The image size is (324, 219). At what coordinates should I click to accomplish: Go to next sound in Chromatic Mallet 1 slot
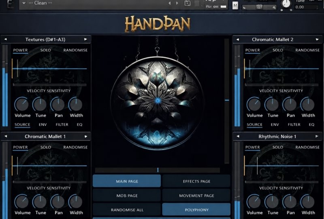86,136
